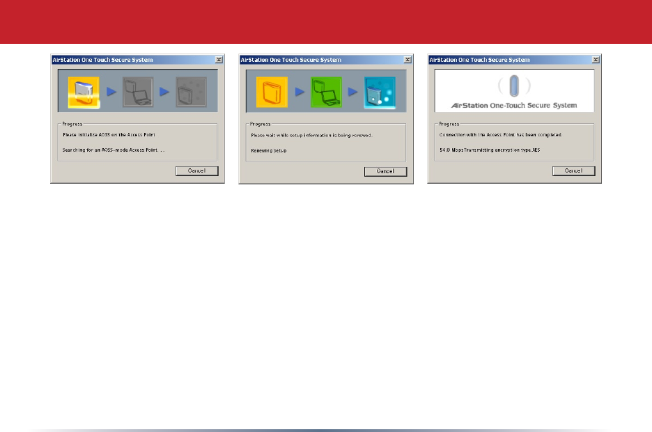Click the title bar of the completed connection dialog
Viewport: 652px width, 432px height.
click(514, 60)
